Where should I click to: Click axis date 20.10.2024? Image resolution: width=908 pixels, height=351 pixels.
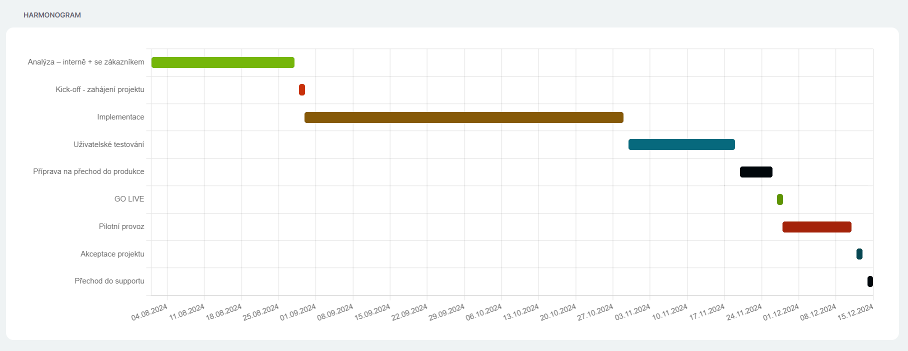coord(558,312)
